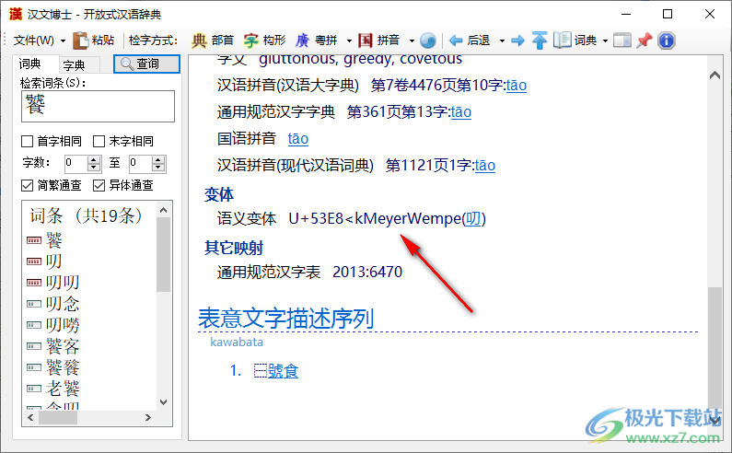Image resolution: width=732 pixels, height=453 pixels.
Task: Select entry 饕客 in the word list
Action: [x=63, y=346]
